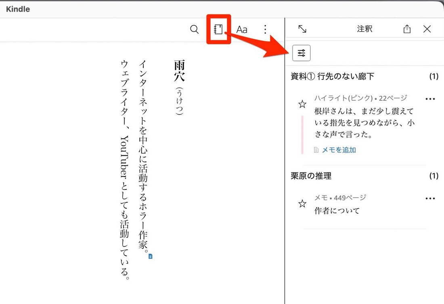Star the pink highlight from page 22
The image size is (444, 304).
302,104
